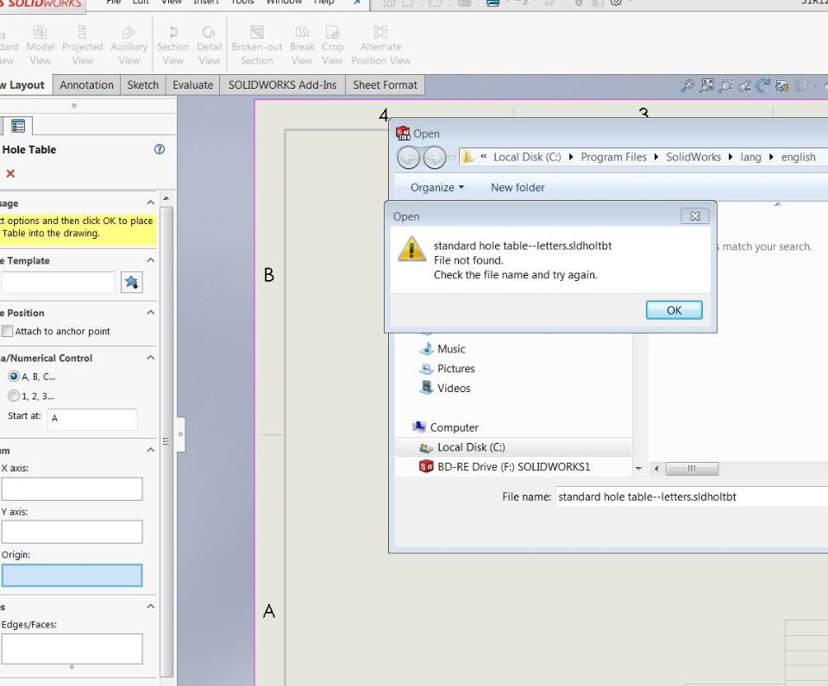Viewport: 828px width, 686px height.
Task: Switch to the Evaluate tab
Action: point(192,85)
